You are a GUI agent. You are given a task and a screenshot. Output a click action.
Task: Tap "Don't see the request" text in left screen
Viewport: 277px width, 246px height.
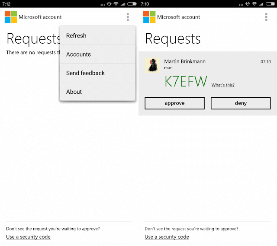[x=53, y=229]
